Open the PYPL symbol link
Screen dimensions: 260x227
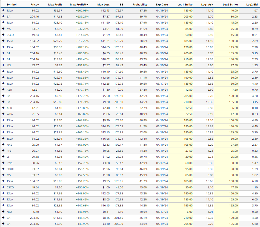[10, 163]
